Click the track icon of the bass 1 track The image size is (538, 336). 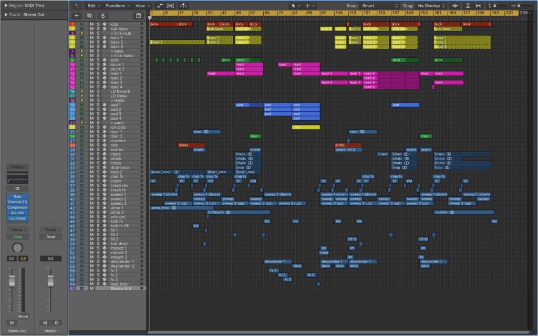[x=81, y=38]
